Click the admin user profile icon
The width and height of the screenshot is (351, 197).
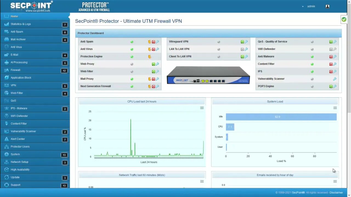(x=327, y=6)
